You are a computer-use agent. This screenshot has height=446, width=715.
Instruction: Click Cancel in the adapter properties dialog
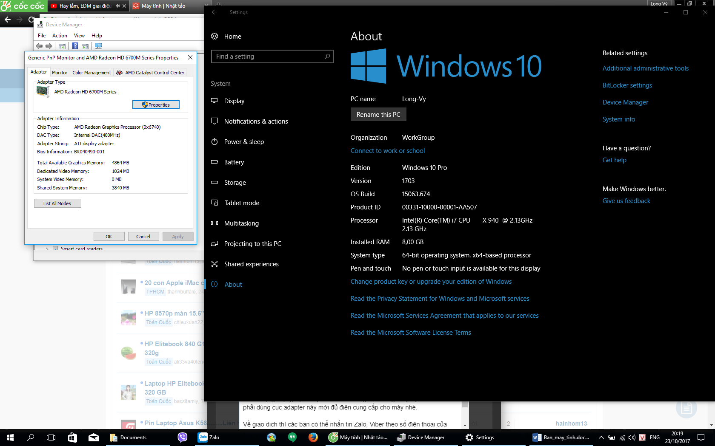point(143,237)
